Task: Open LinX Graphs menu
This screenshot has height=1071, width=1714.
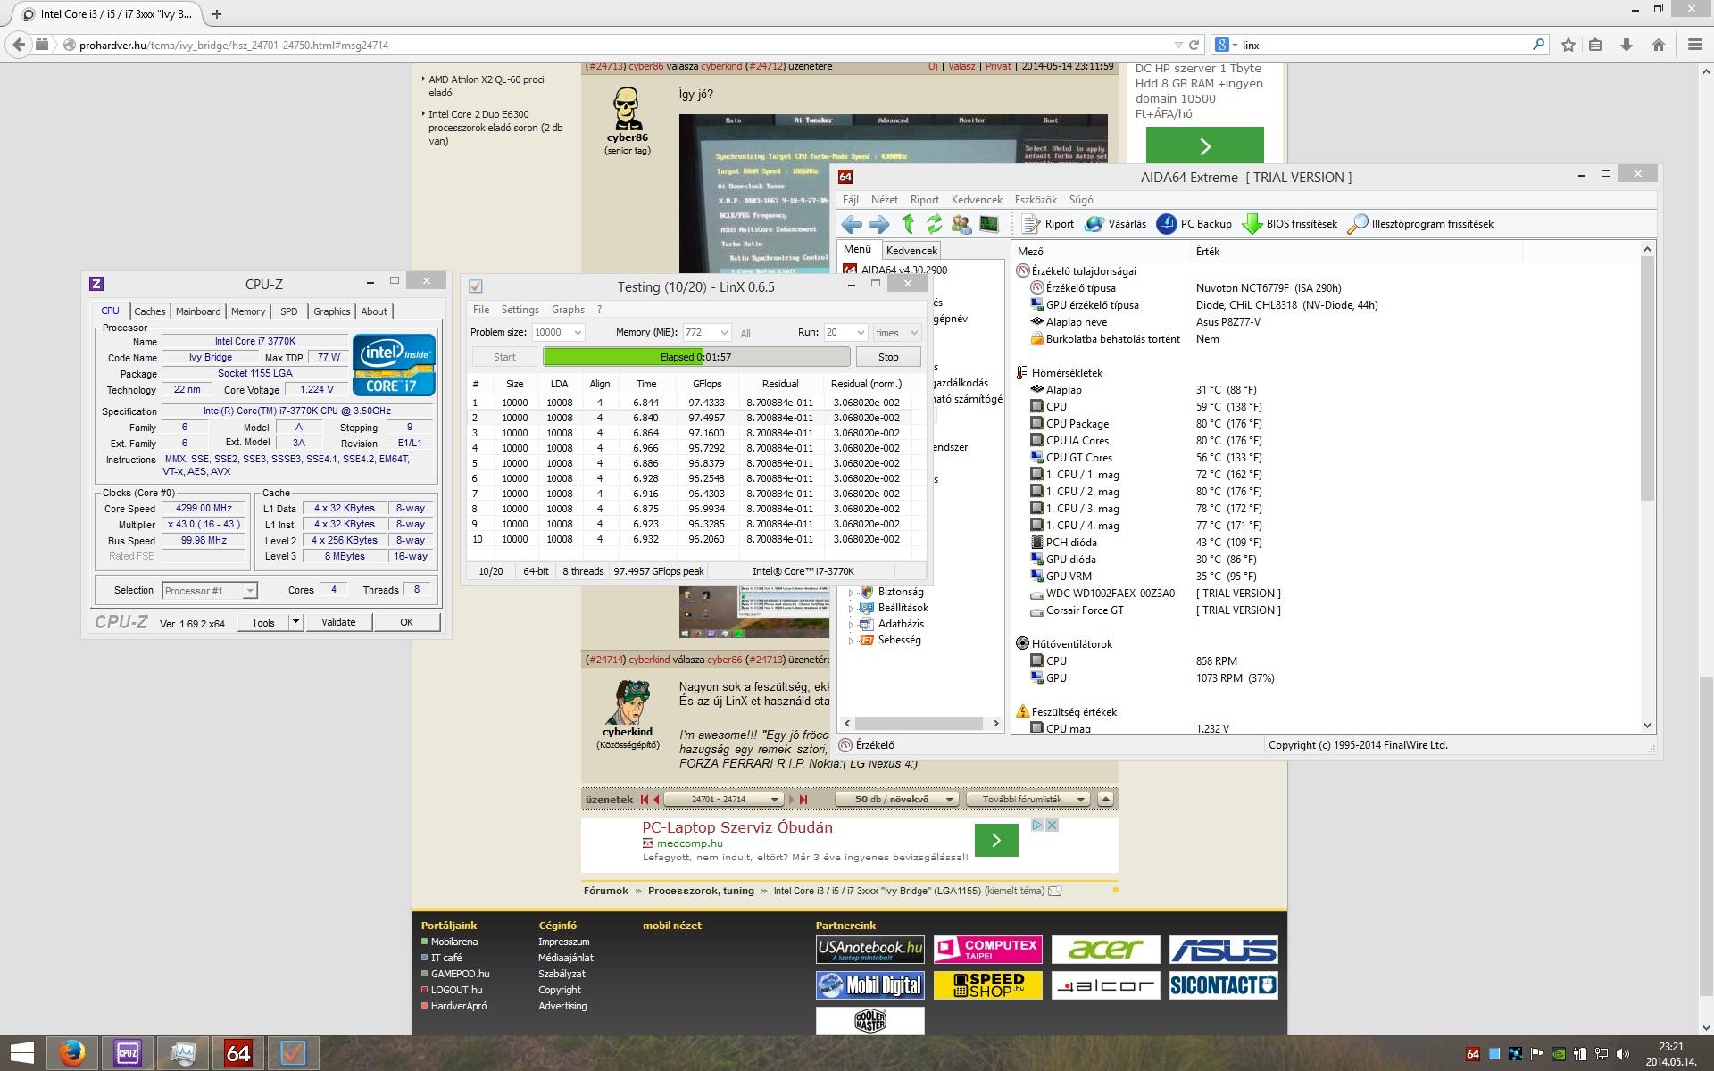Action: (x=568, y=310)
